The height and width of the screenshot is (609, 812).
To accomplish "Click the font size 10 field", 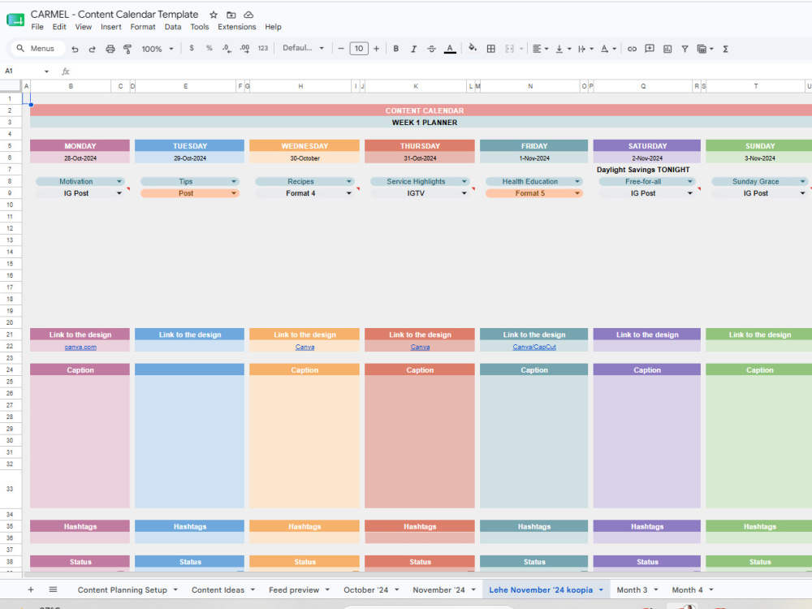I will tap(359, 49).
